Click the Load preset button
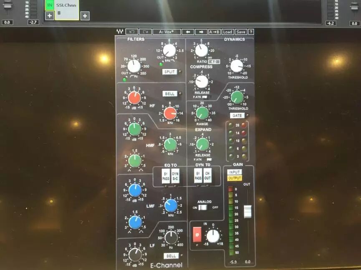Image resolution: width=361 pixels, height=270 pixels. pyautogui.click(x=227, y=32)
